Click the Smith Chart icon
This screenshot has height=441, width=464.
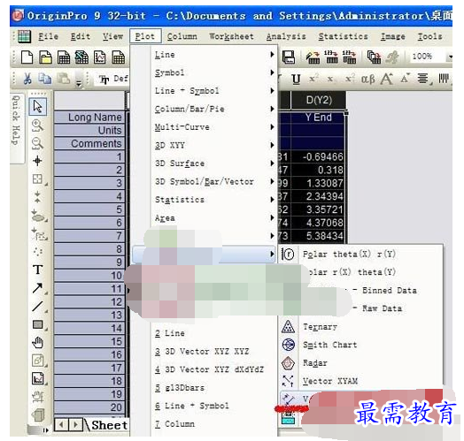[288, 345]
